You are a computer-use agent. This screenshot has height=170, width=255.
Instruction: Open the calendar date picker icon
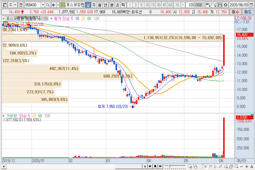click(x=251, y=5)
